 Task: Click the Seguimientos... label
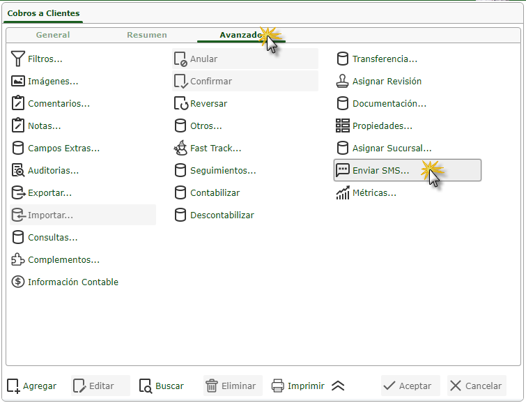(x=223, y=171)
